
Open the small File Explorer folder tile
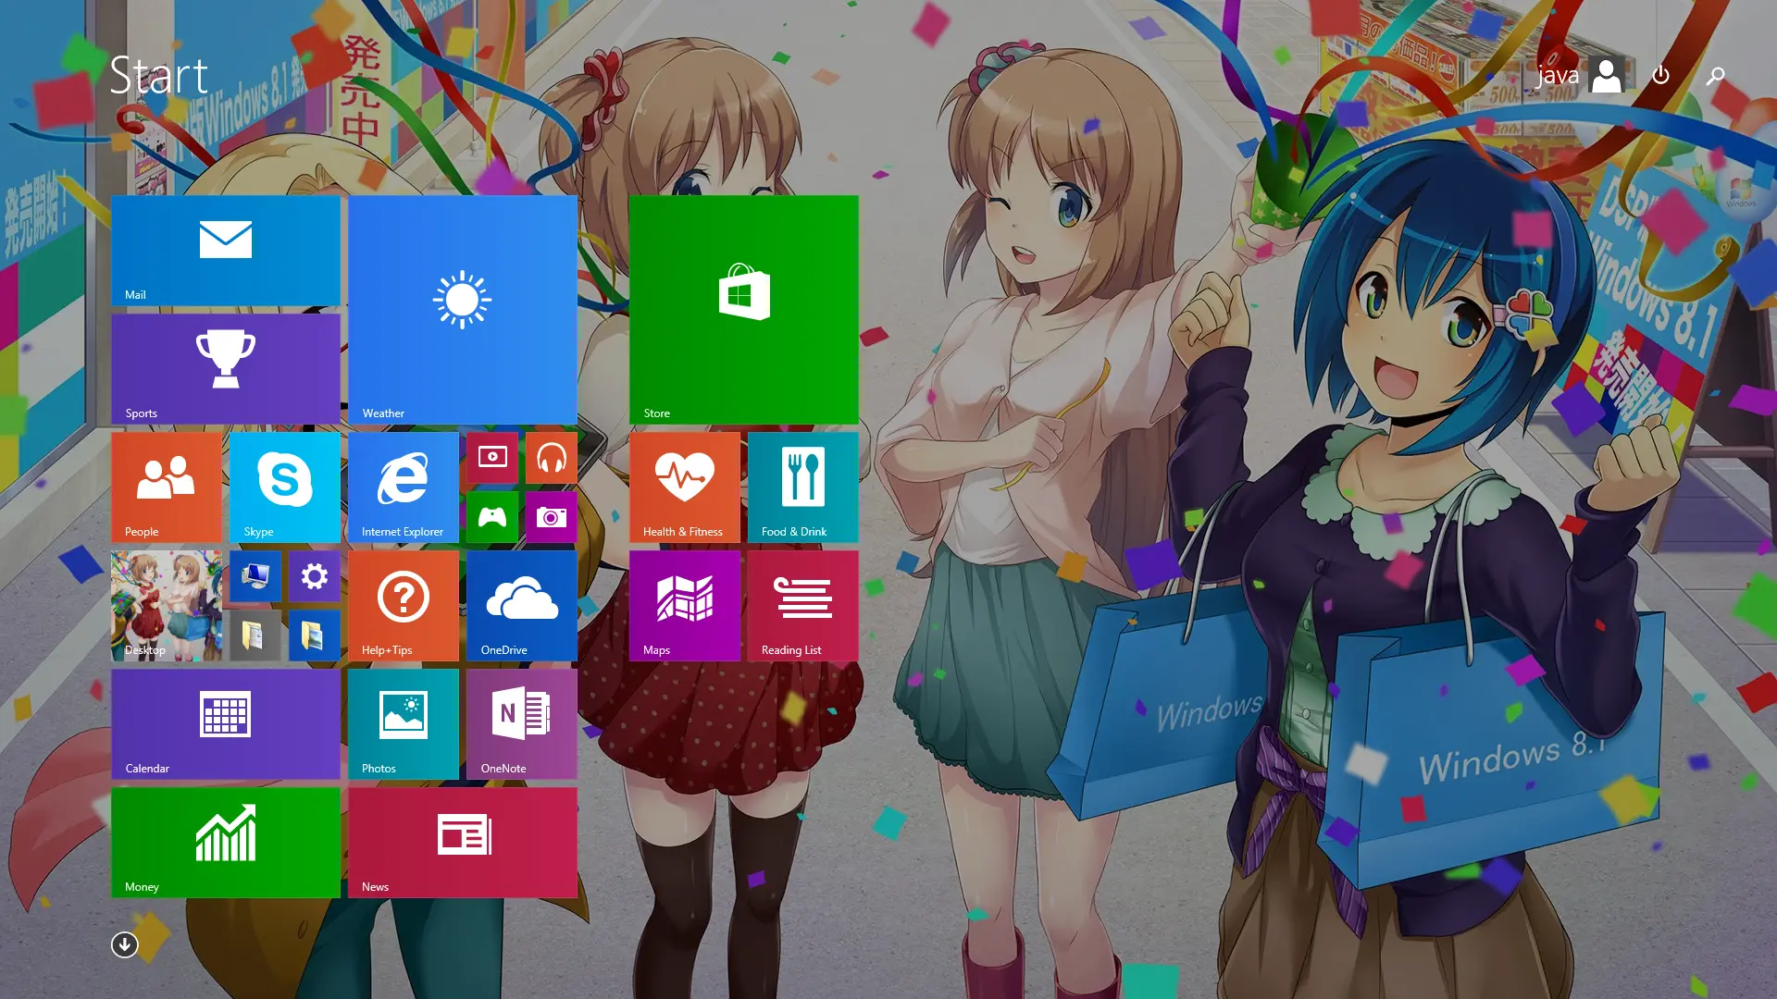(x=315, y=635)
